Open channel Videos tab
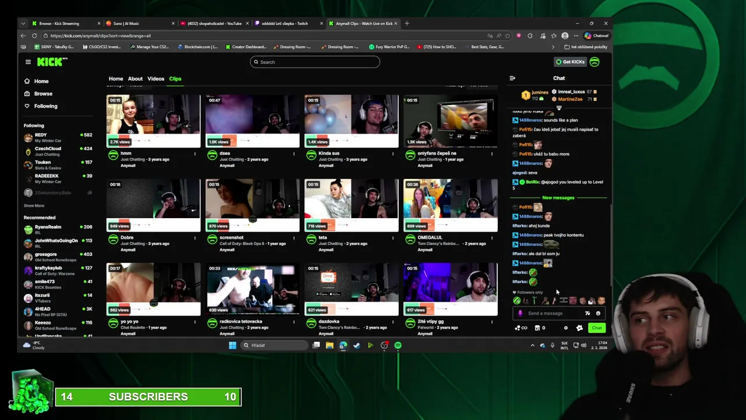Image resolution: width=746 pixels, height=420 pixels. coord(156,79)
